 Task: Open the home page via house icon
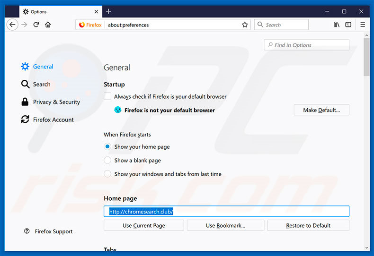pos(48,25)
